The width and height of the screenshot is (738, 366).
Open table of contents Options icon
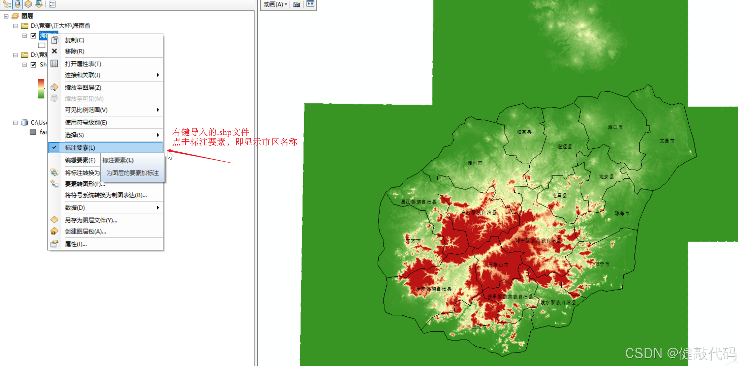click(52, 4)
